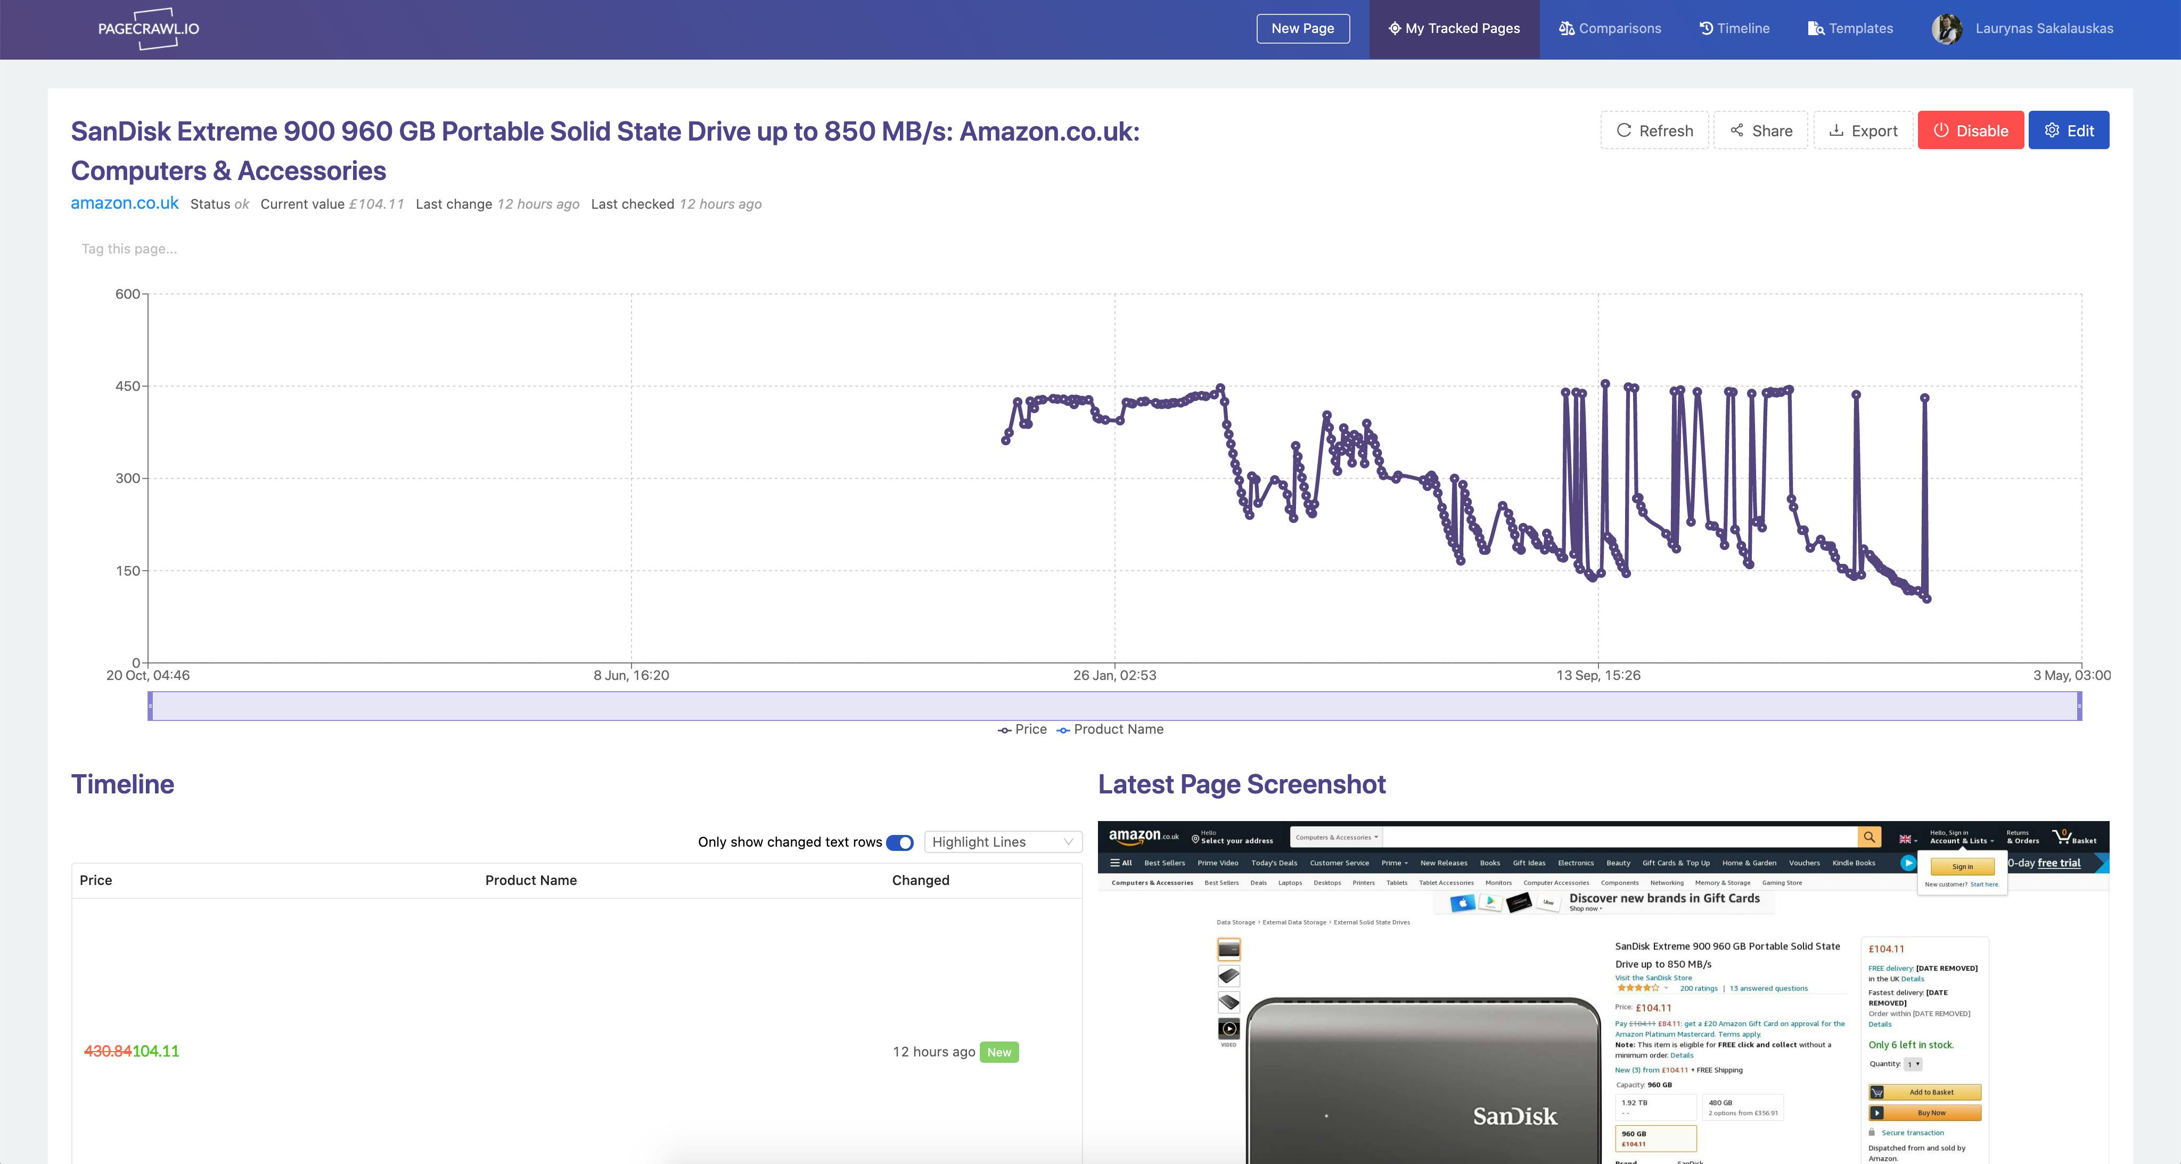Click the New Page button
This screenshot has width=2181, height=1164.
pyautogui.click(x=1303, y=29)
